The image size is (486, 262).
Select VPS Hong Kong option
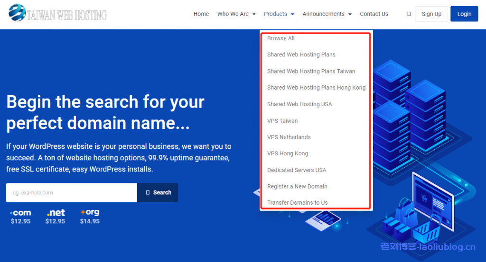(288, 154)
